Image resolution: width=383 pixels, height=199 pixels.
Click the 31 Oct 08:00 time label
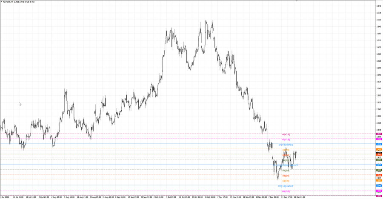pos(210,197)
